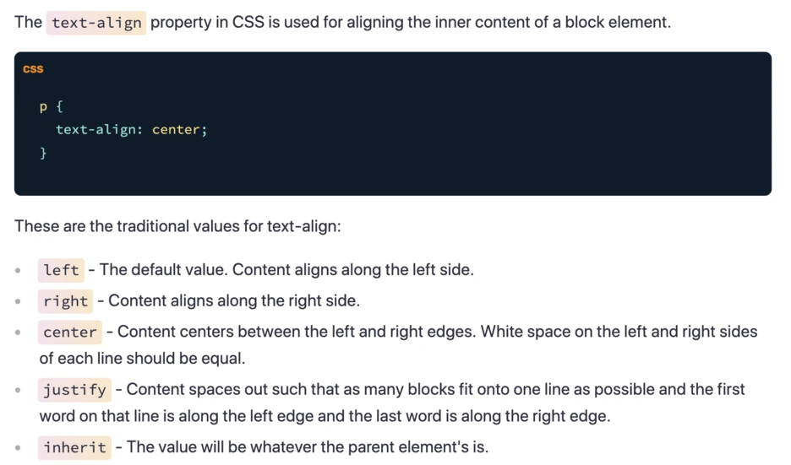The width and height of the screenshot is (791, 465).
Task: Click the 'p {' selector line in the code
Action: pyautogui.click(x=51, y=107)
